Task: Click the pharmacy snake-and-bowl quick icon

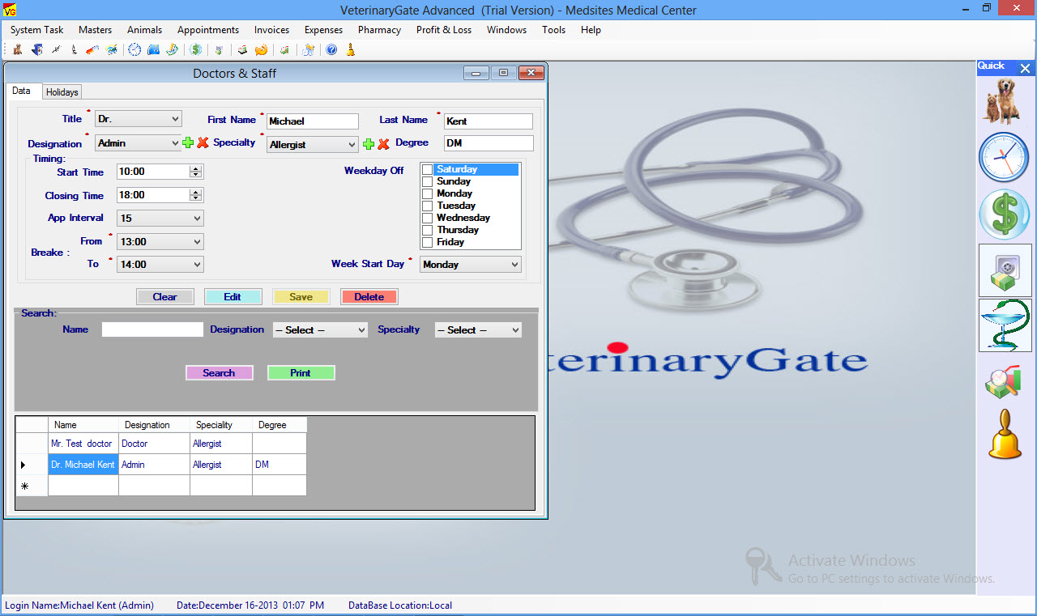Action: point(1005,325)
